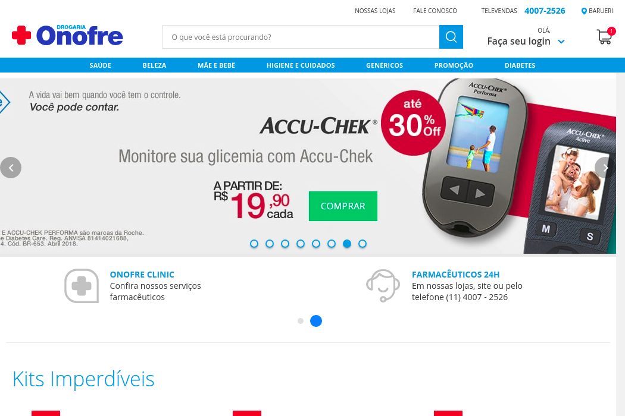Click the Onofre Clinic cross icon
The width and height of the screenshot is (625, 416).
(82, 286)
